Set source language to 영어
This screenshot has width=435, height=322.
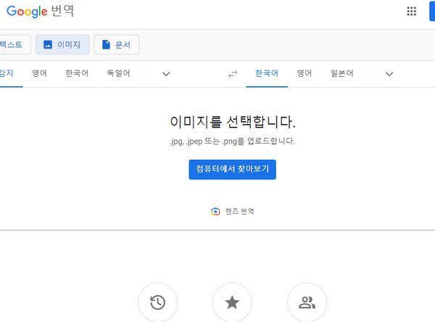40,73
